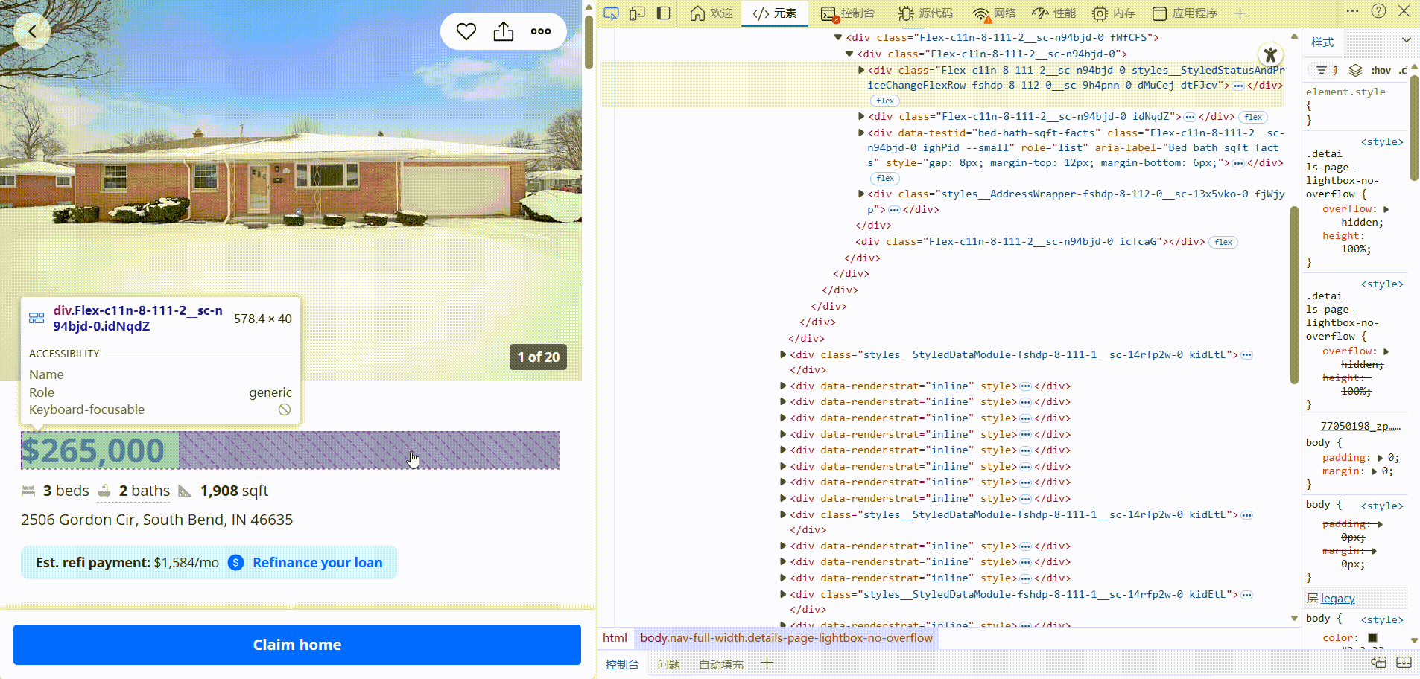1420x679 pixels.
Task: Expand the ellipsis in the idNqdZ div
Action: click(1190, 117)
